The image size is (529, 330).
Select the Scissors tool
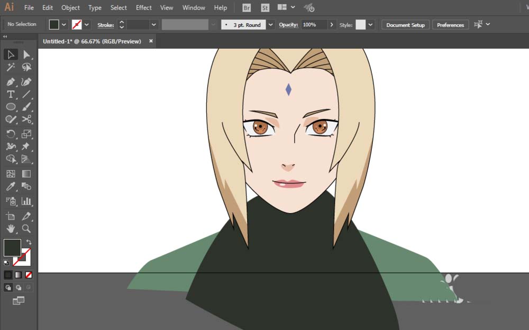point(26,120)
